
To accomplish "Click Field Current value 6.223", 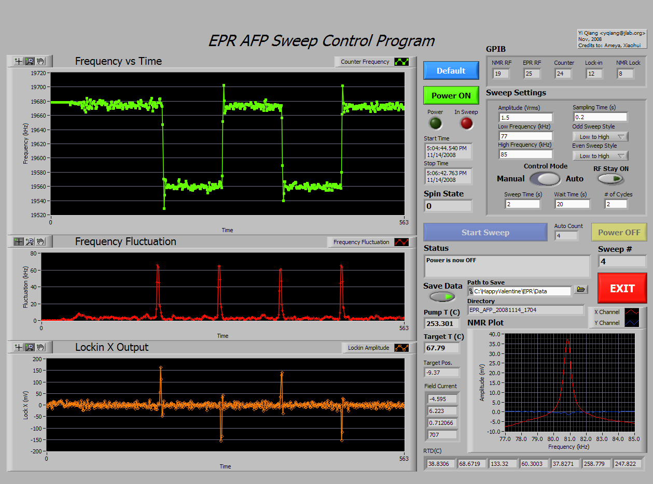I will (442, 410).
